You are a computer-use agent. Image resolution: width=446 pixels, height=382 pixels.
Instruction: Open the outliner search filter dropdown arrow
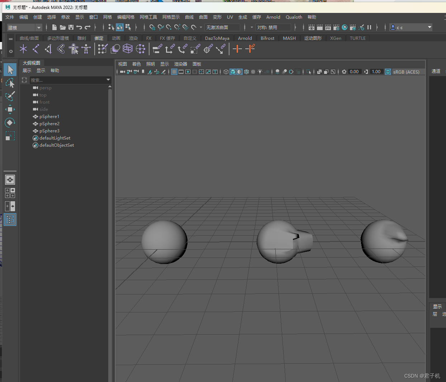point(108,80)
